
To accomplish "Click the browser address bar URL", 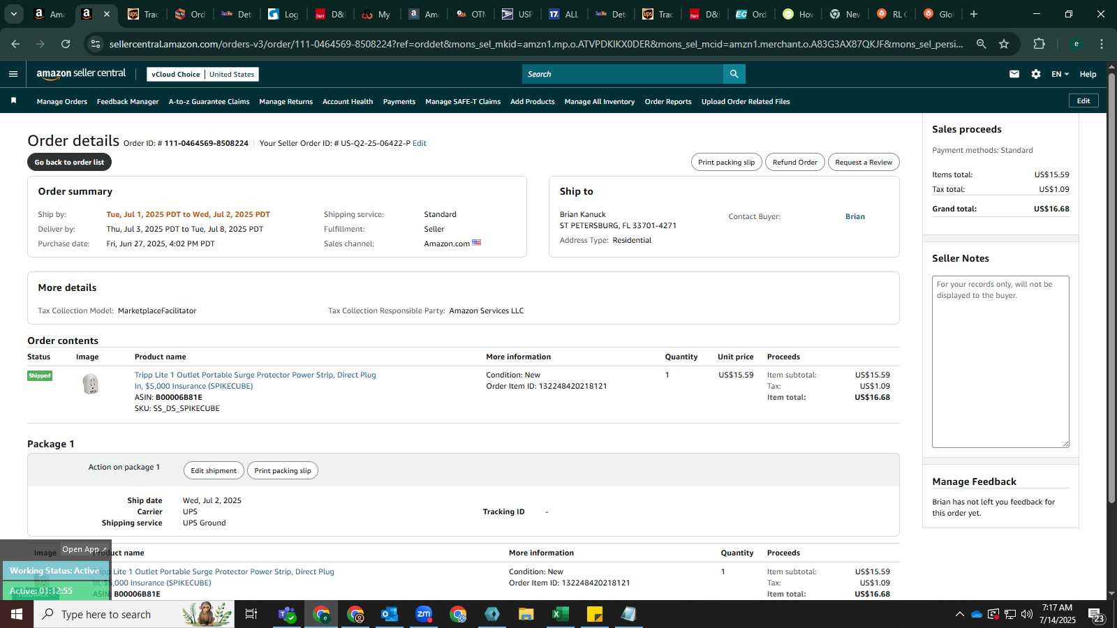I will click(536, 44).
